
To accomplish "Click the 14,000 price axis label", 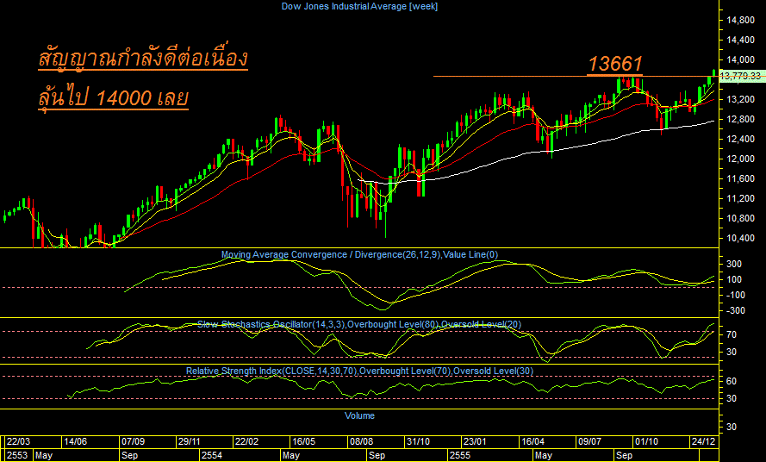I will pos(741,59).
